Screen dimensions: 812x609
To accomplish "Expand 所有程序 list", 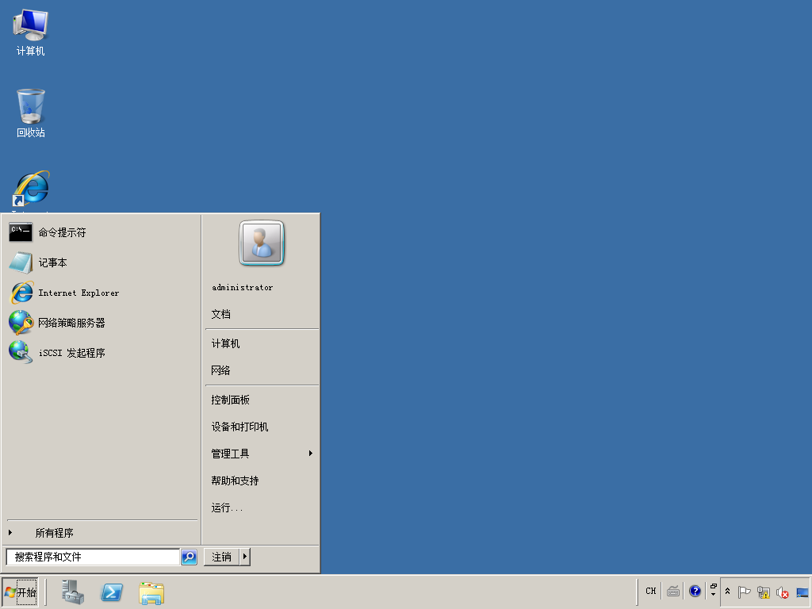I will 101,533.
